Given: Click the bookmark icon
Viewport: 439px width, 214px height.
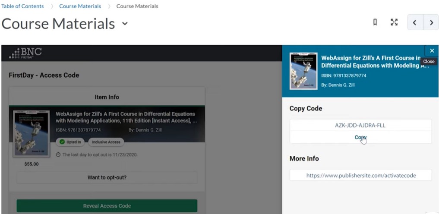Looking at the screenshot, I should 375,22.
